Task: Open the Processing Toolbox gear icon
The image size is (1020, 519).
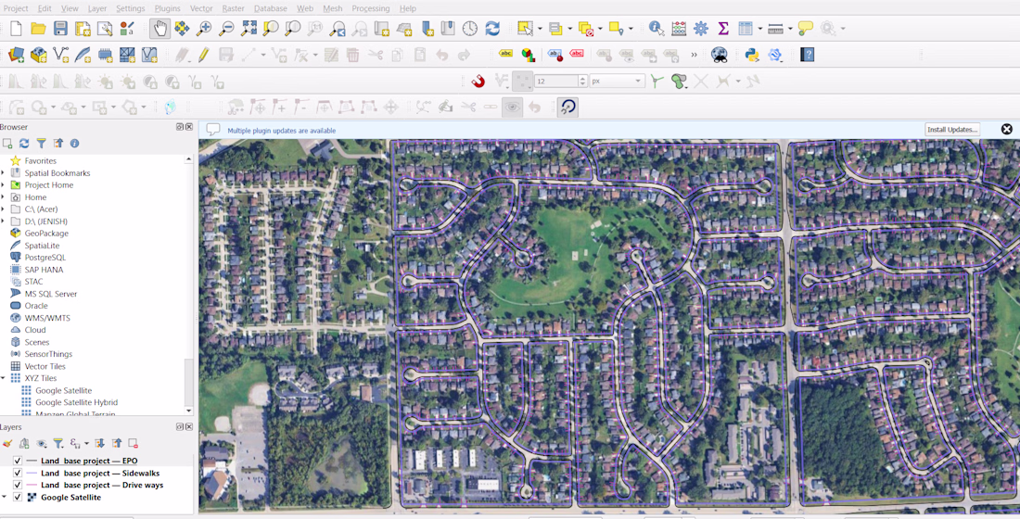Action: pos(701,29)
